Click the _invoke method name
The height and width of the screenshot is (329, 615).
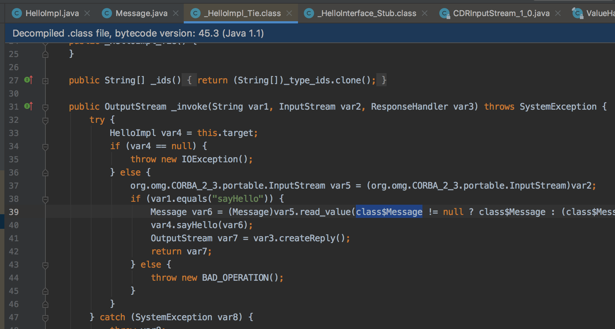pos(189,106)
